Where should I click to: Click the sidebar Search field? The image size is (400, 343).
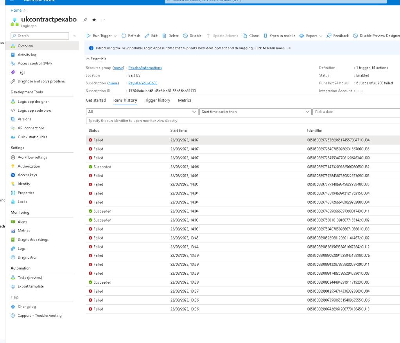coord(40,36)
